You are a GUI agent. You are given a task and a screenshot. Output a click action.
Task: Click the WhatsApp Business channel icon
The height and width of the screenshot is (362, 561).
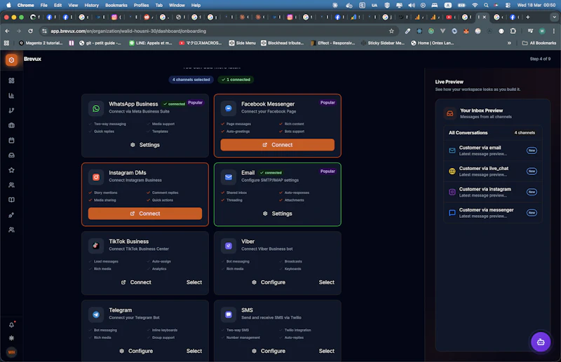[x=96, y=109]
